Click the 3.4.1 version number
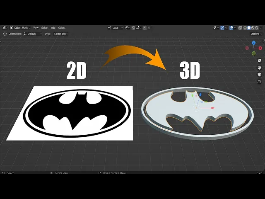265x199 pixels. pos(260,173)
